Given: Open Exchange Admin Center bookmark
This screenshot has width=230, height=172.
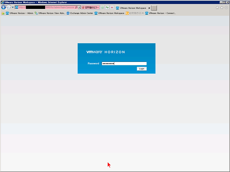Looking at the screenshot, I should pyautogui.click(x=80, y=13).
